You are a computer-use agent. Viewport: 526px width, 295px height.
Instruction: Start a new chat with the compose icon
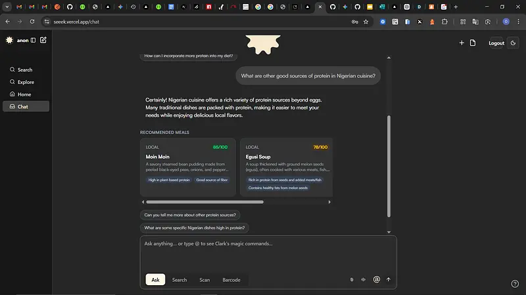43,41
